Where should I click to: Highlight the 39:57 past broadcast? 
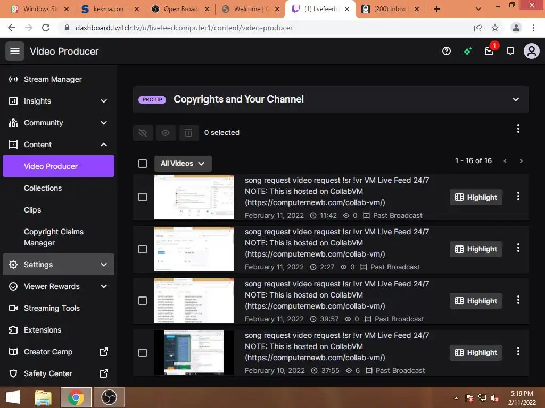(476, 301)
